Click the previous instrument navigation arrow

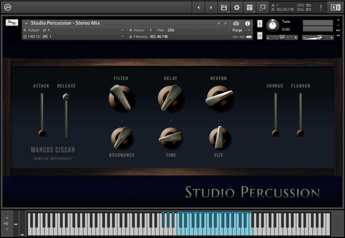[x=219, y=23]
